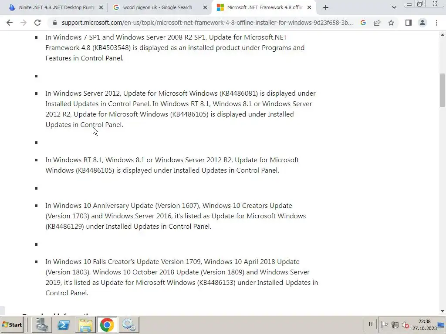
Task: Click the Chrome taskbar icon
Action: [107, 324]
